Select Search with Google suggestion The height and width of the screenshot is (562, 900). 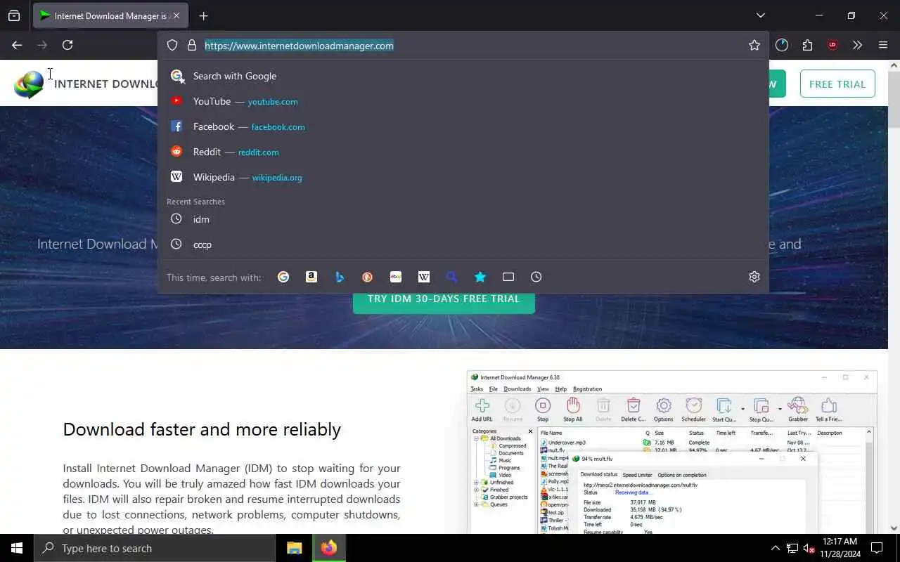click(463, 76)
